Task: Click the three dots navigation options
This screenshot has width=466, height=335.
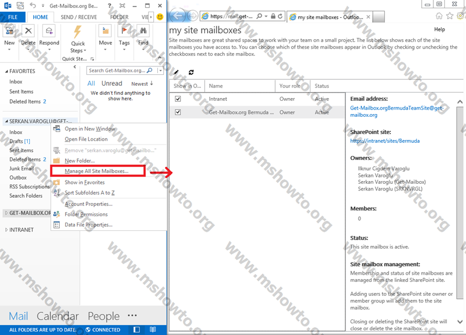Action: (x=132, y=316)
